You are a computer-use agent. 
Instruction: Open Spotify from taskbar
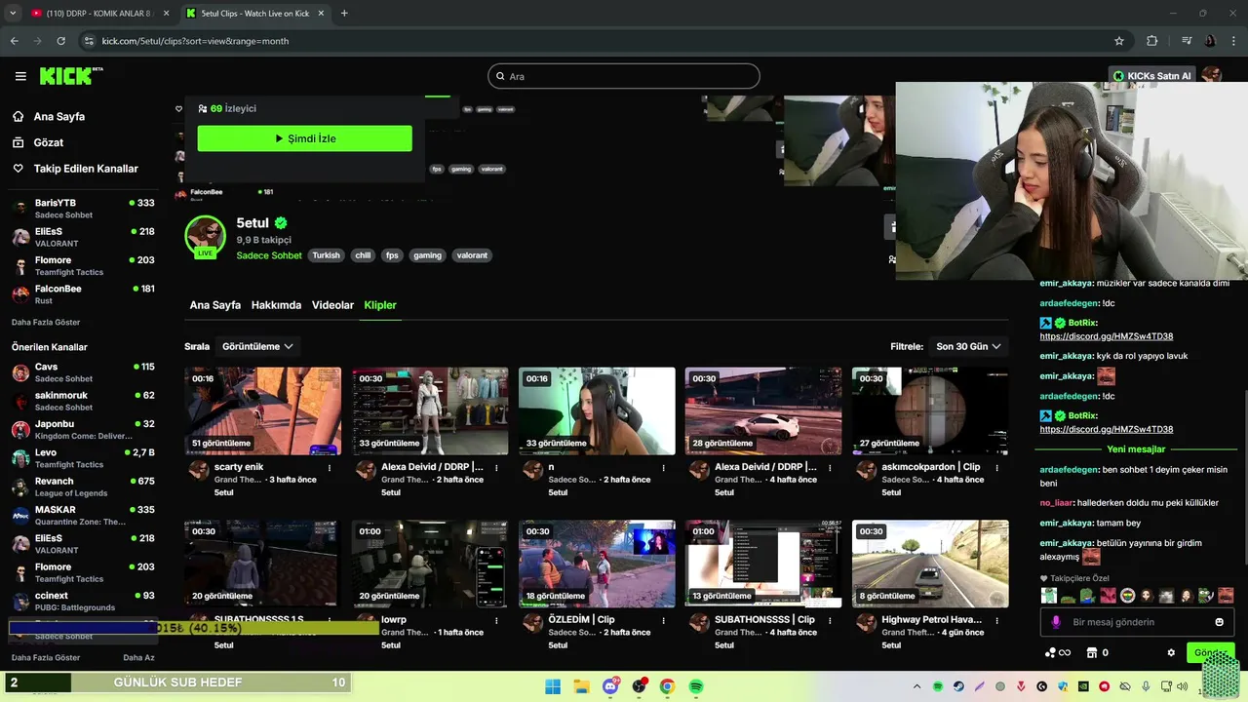[x=696, y=686]
